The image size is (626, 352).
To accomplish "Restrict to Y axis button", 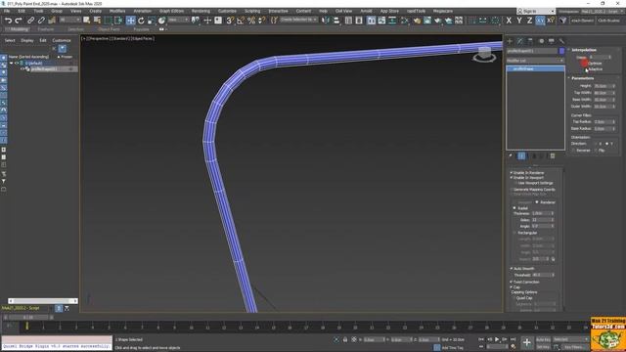I will 519,21.
